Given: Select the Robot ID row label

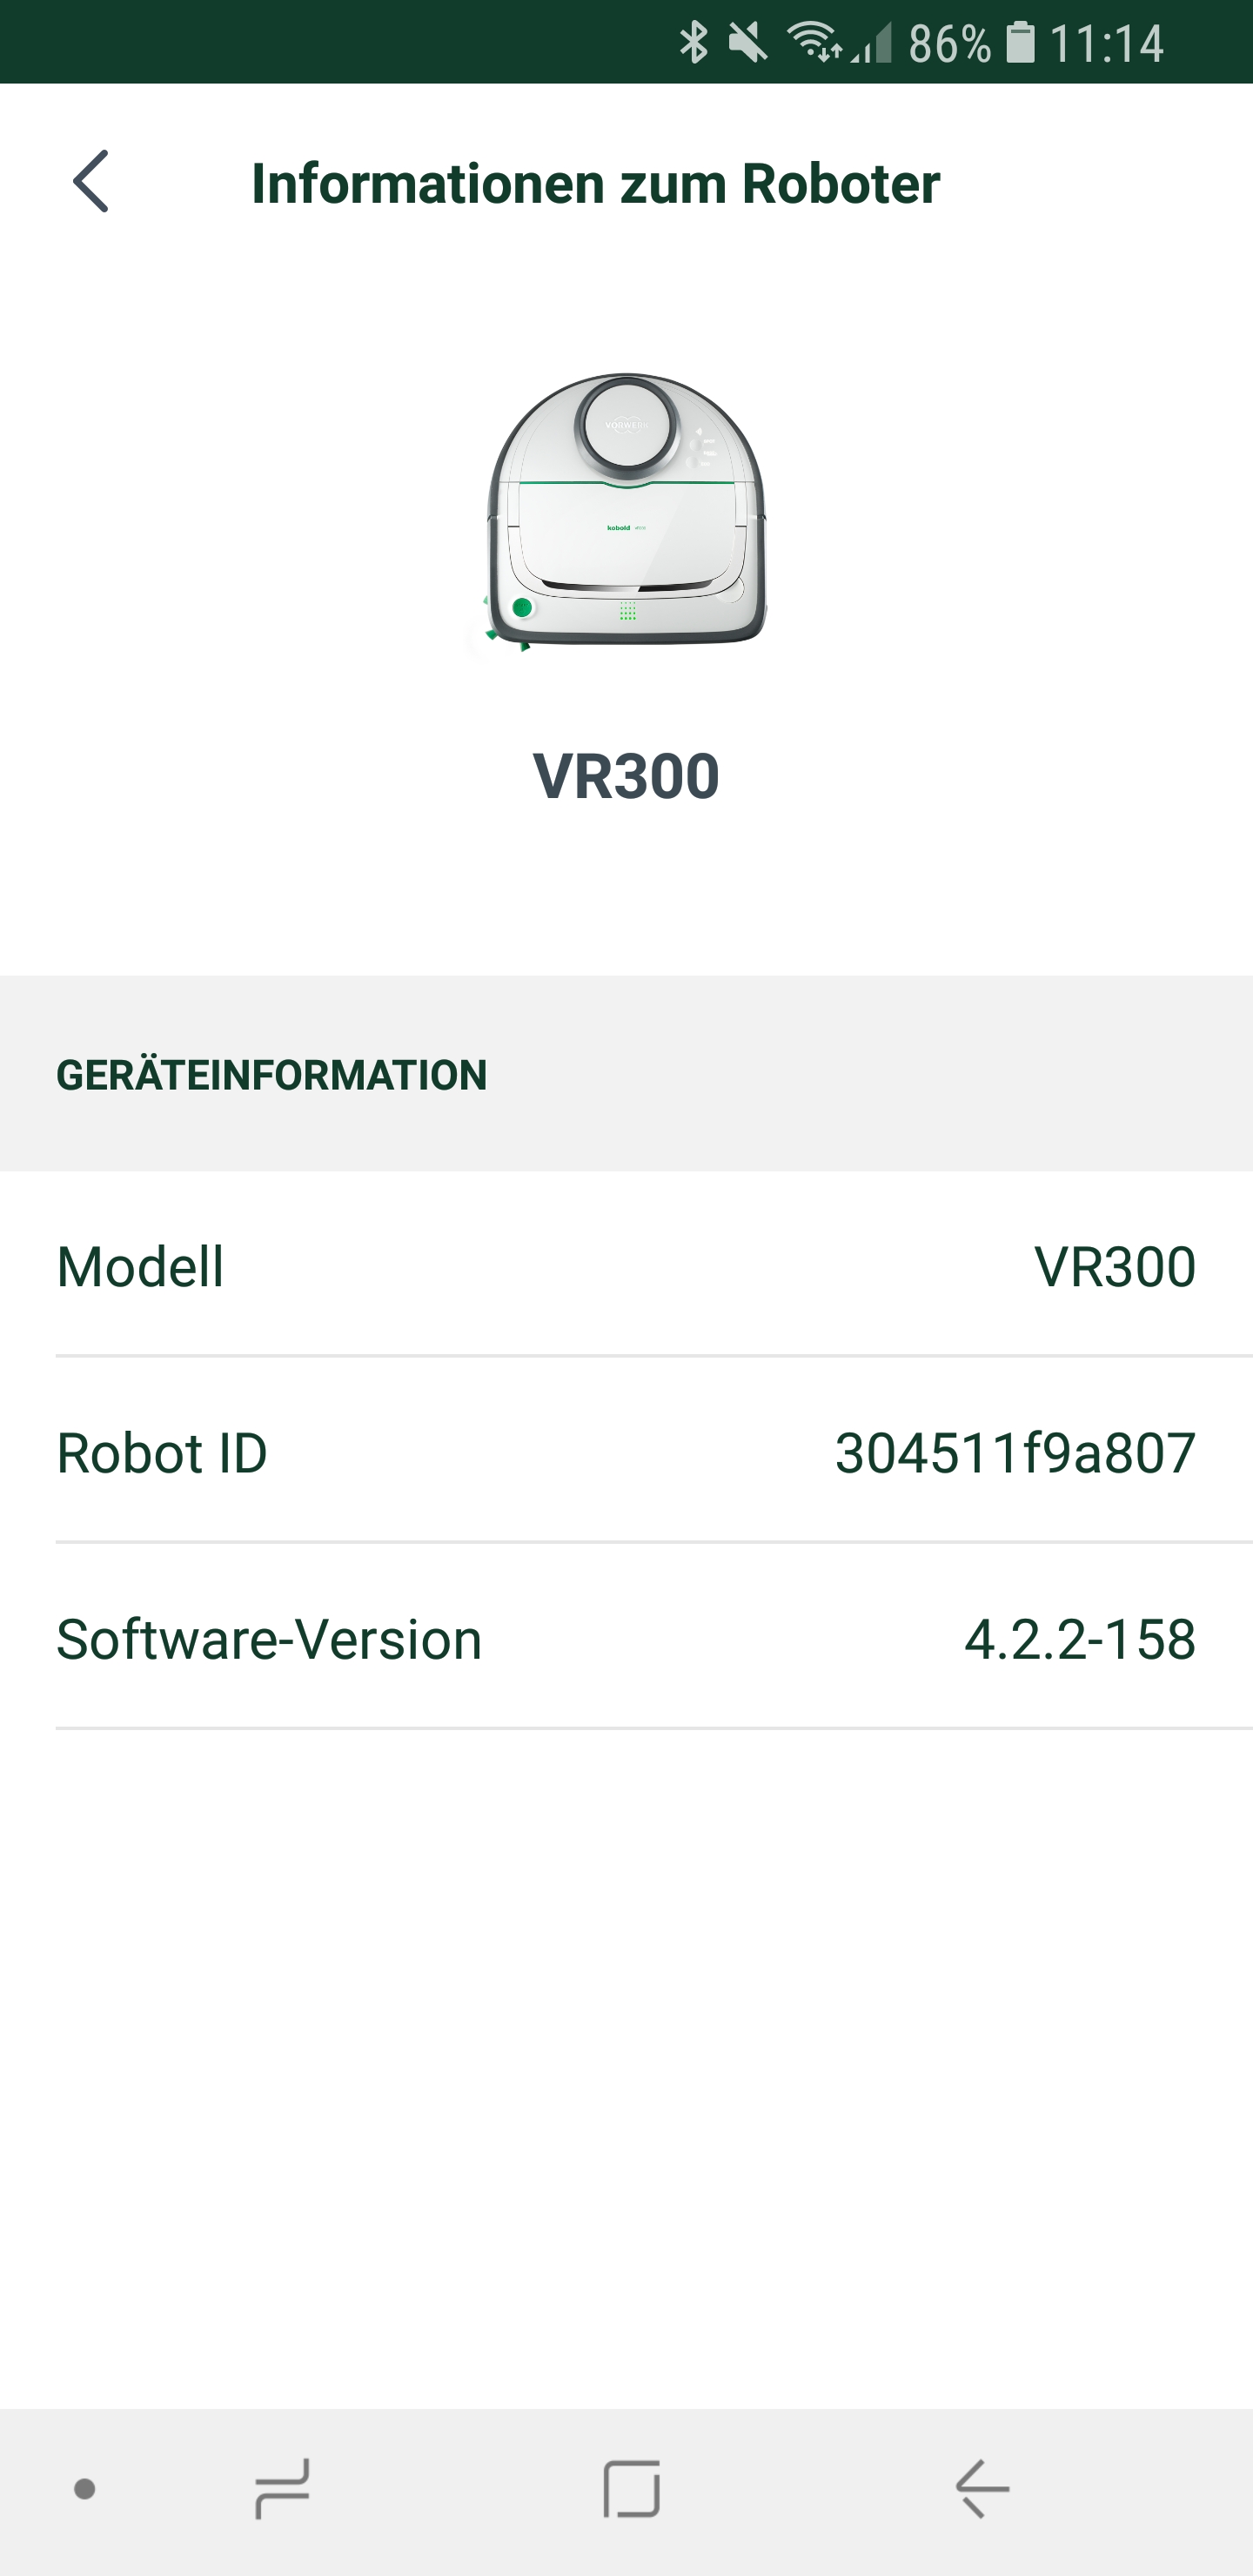Looking at the screenshot, I should 162,1453.
